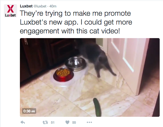Play the cat video at its center
The width and height of the screenshot is (163, 127).
(90, 78)
